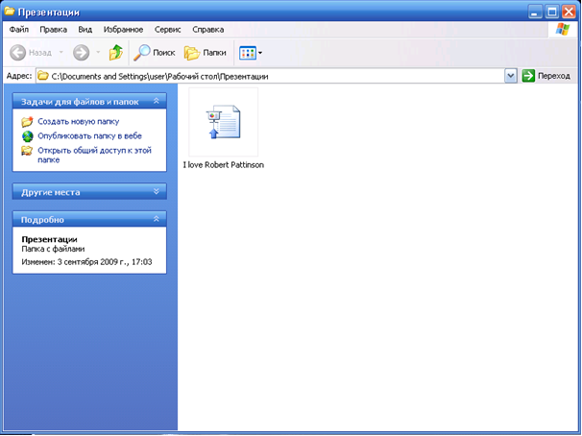Click the file name I love Robert Pattinson
The height and width of the screenshot is (436, 582).
[x=224, y=165]
